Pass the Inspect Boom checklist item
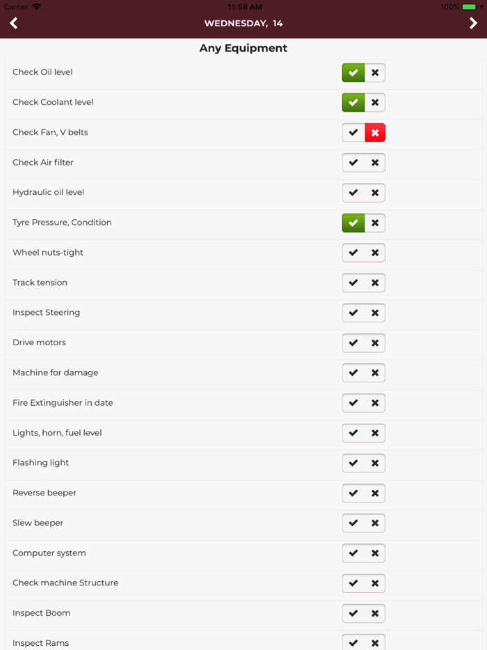 tap(353, 613)
